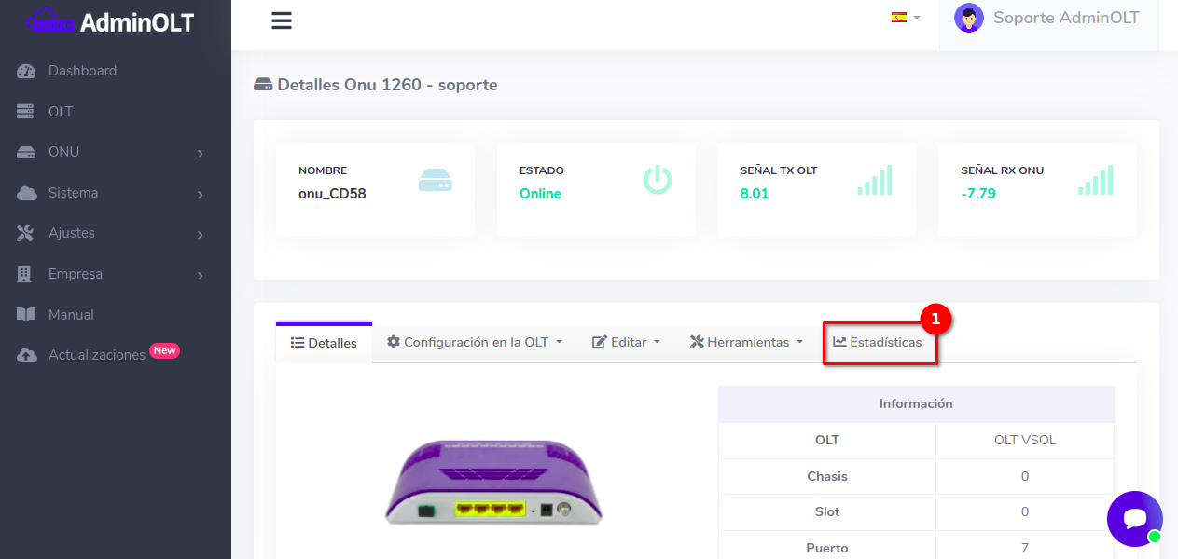Go to Dashboard in the sidebar
The height and width of the screenshot is (559, 1178).
click(82, 71)
